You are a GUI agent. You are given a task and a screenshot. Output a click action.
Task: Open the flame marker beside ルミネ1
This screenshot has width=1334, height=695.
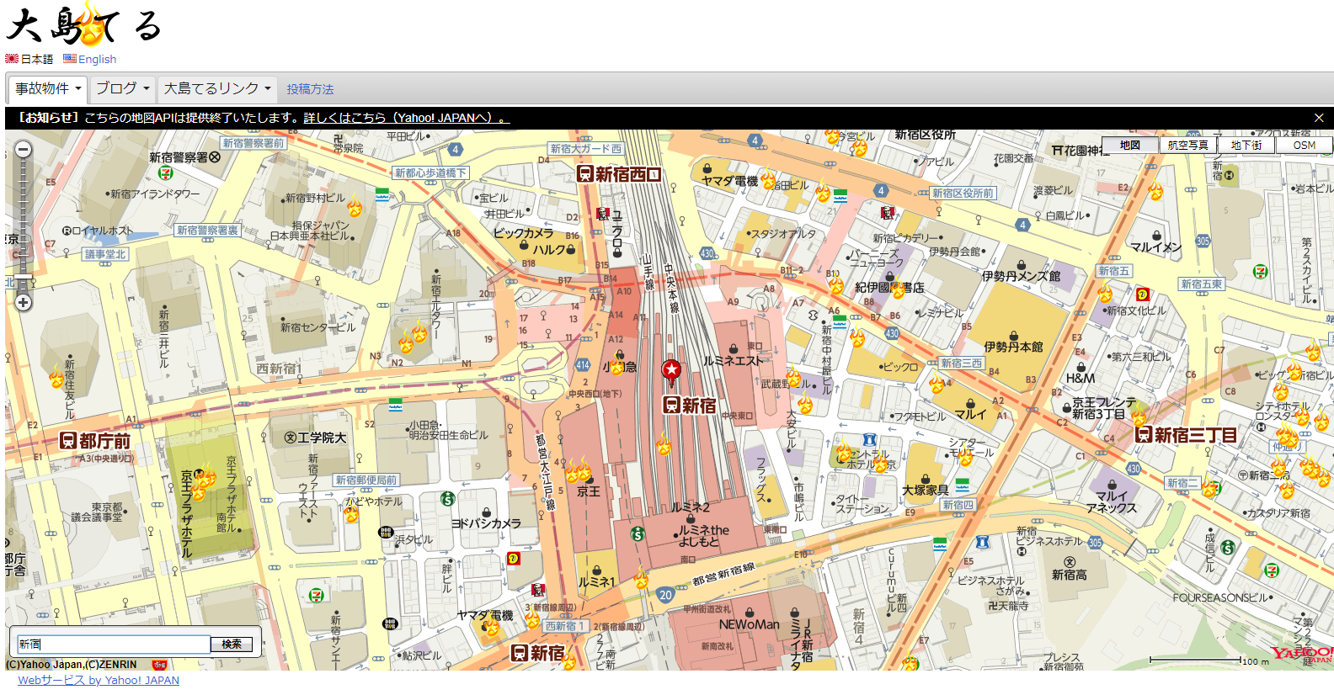(x=641, y=578)
